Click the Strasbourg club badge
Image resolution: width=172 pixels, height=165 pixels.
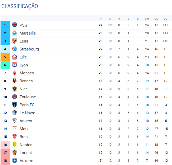tap(15, 49)
